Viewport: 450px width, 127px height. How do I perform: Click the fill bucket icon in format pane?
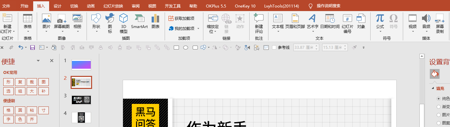pyautogui.click(x=435, y=74)
